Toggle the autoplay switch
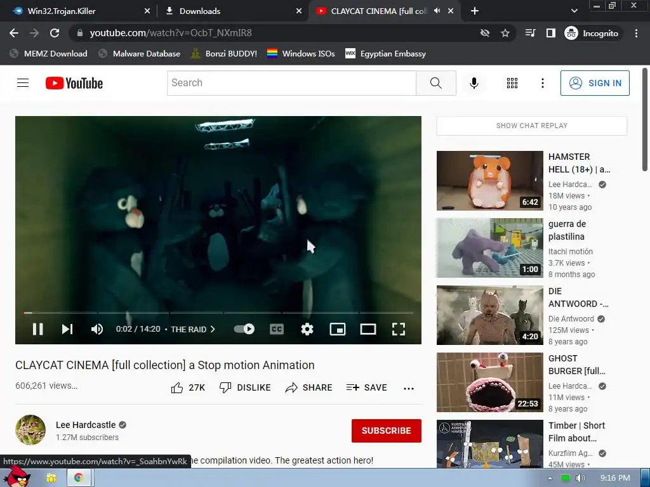 tap(244, 329)
